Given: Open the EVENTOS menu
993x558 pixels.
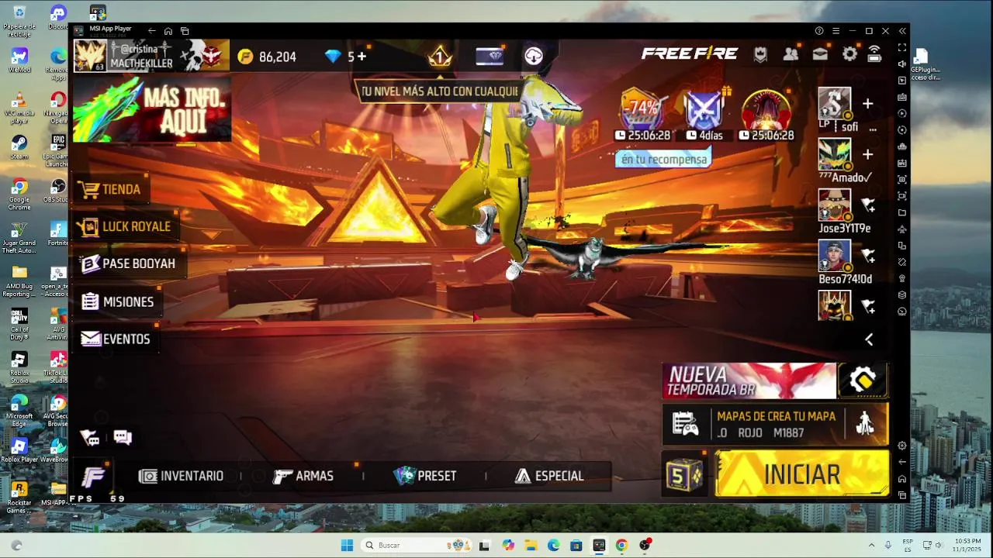Looking at the screenshot, I should point(116,339).
